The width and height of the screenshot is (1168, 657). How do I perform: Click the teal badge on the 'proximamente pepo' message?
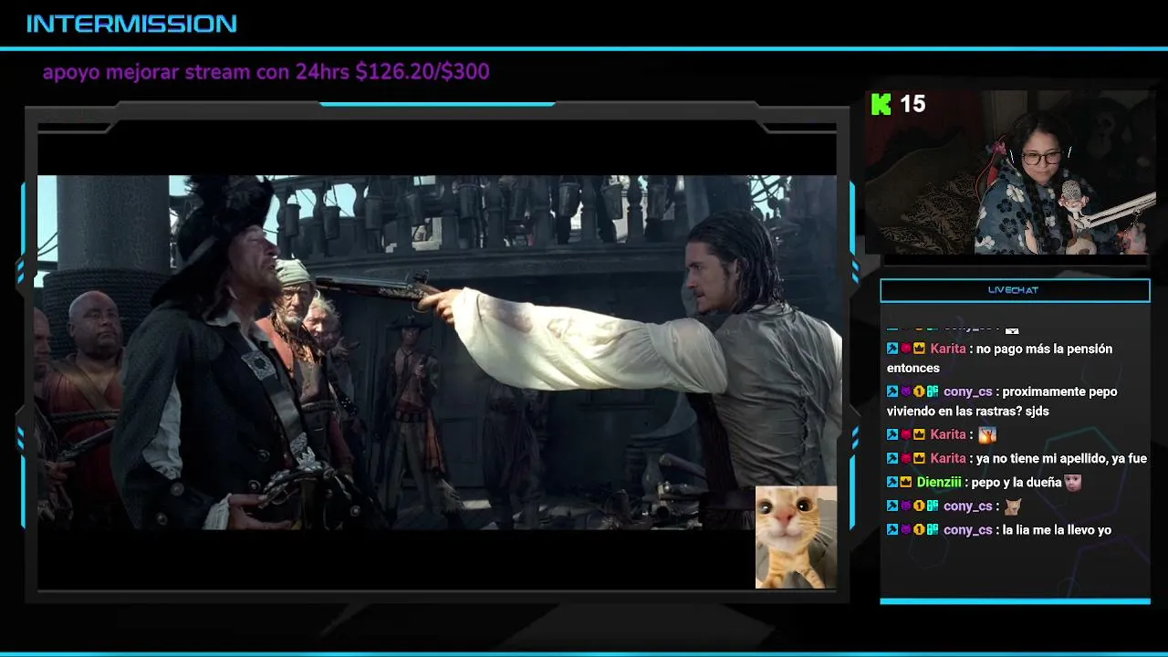point(933,391)
